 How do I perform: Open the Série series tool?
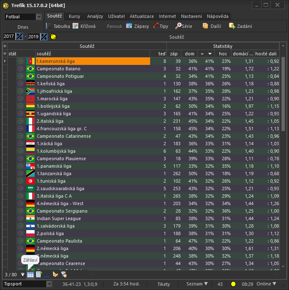[x=184, y=26]
